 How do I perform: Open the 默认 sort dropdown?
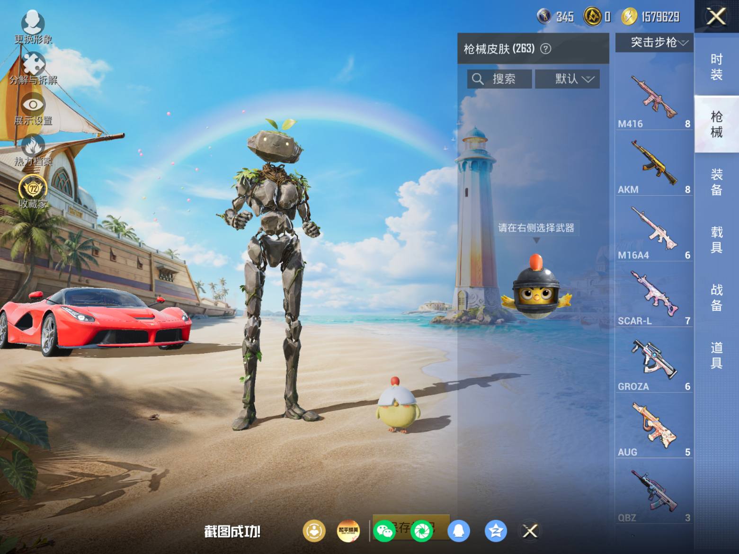(567, 79)
